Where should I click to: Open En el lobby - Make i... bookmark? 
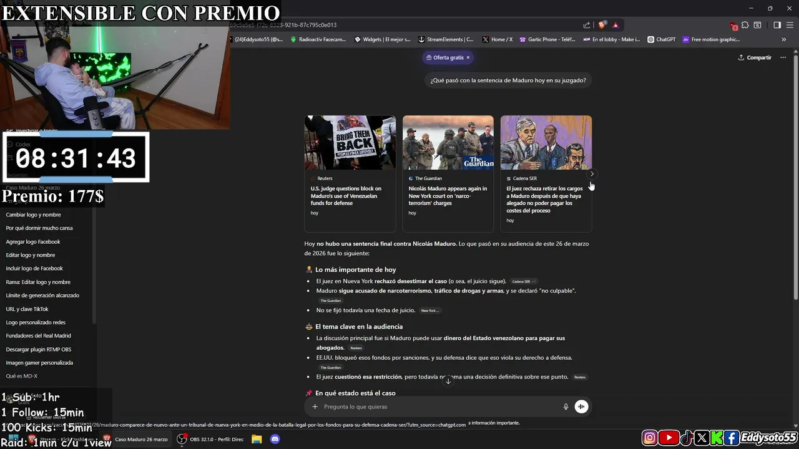click(612, 39)
